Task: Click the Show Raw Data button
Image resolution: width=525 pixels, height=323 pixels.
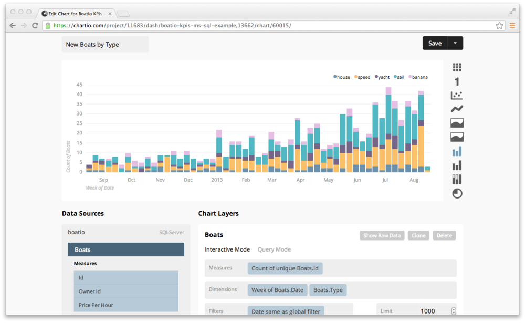Action: coord(381,235)
